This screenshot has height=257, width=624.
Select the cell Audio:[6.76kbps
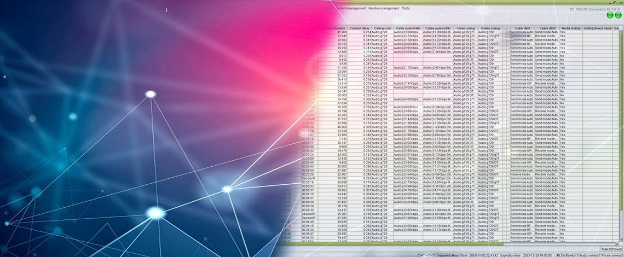click(438, 75)
